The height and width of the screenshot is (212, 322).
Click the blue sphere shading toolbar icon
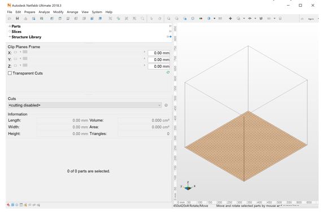click(x=209, y=19)
